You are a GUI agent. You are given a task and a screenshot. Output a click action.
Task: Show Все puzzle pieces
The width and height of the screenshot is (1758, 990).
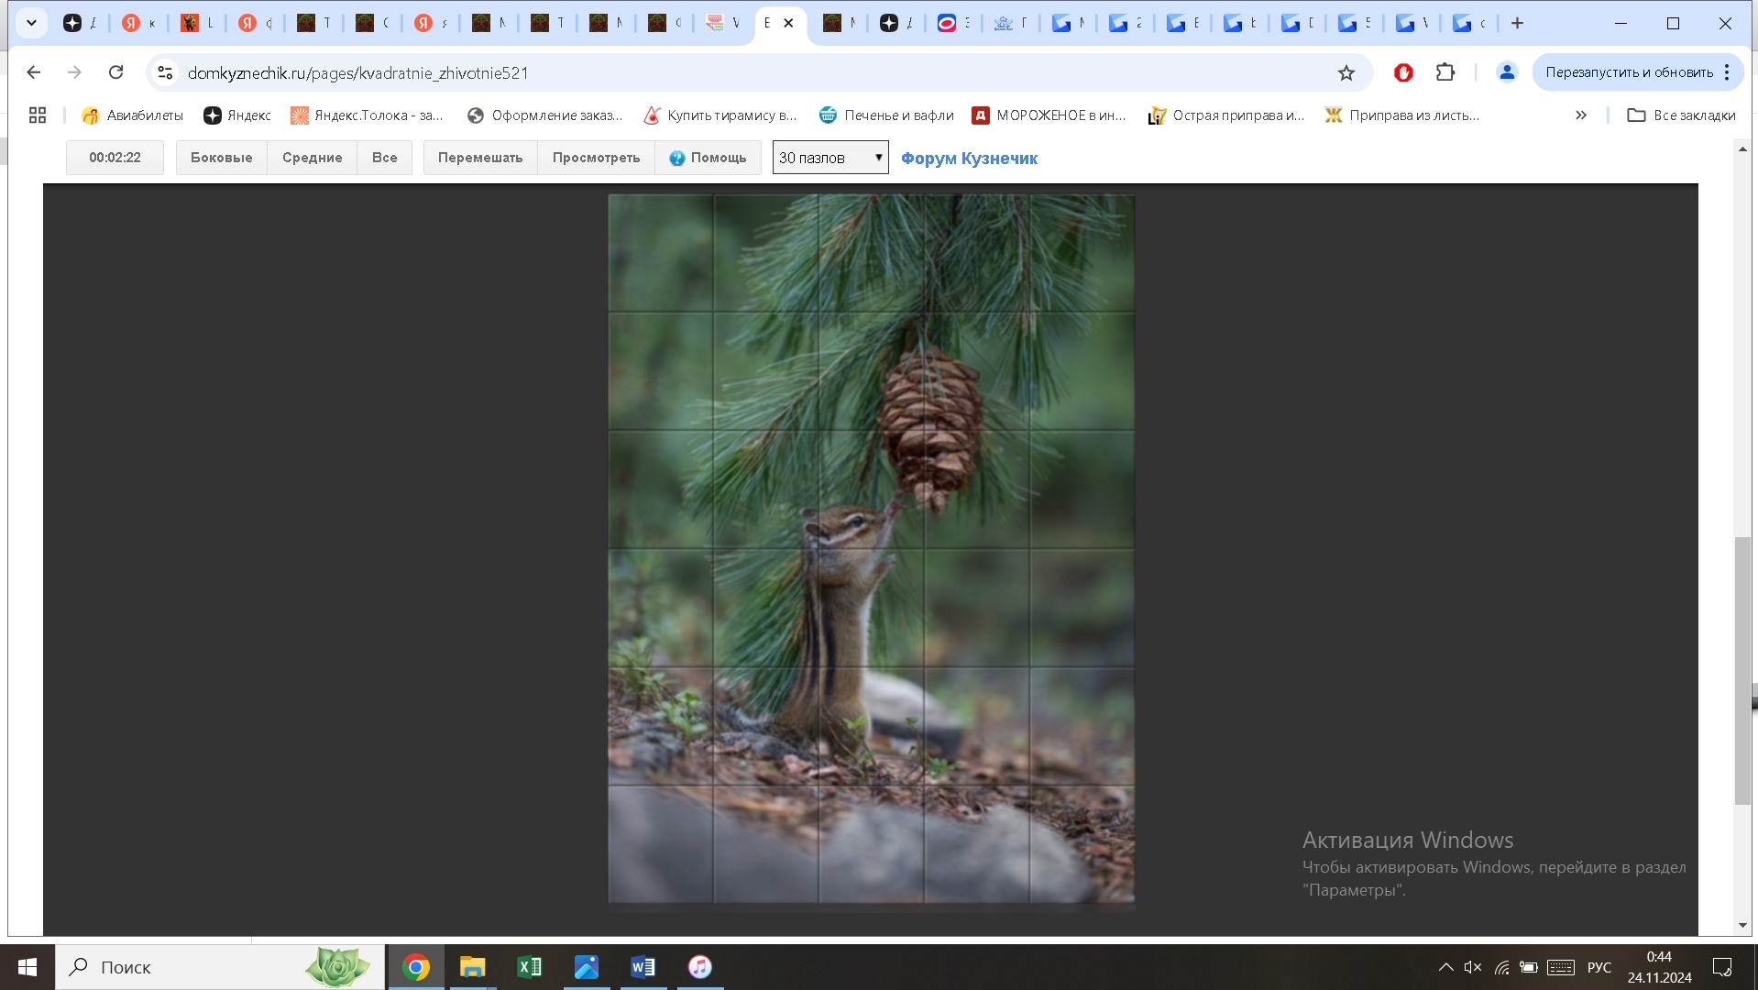[x=384, y=158]
